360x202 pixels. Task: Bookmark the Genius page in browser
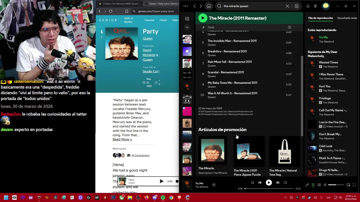tap(127, 11)
